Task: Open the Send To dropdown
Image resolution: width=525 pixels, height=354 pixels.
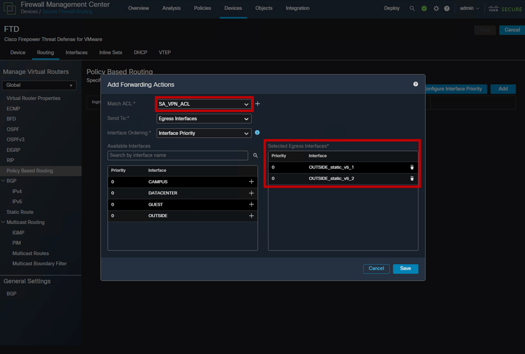Action: point(204,118)
